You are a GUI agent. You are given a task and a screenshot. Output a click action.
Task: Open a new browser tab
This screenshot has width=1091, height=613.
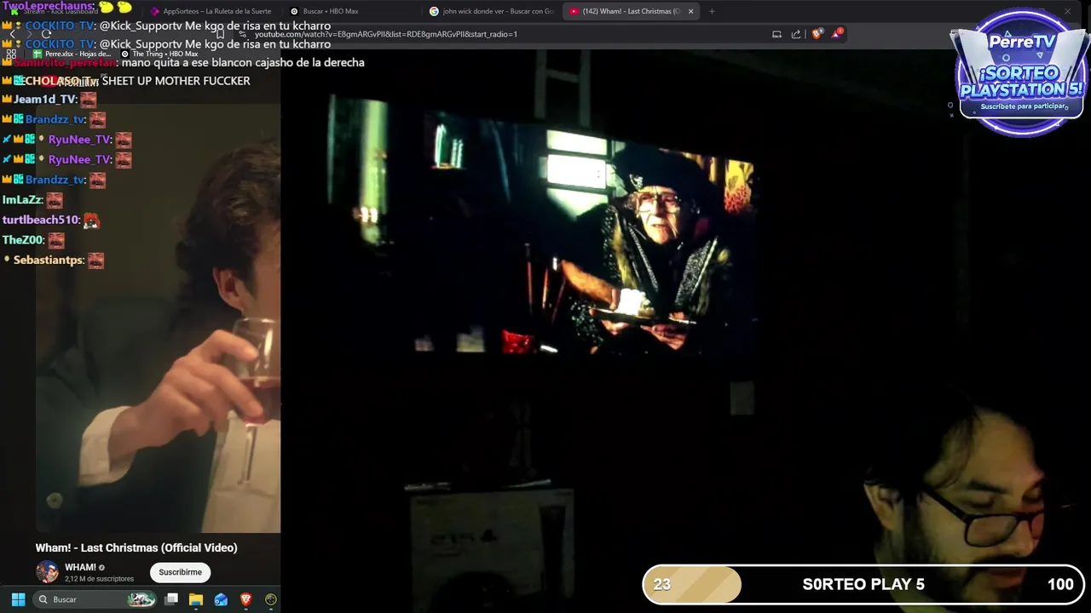(x=712, y=11)
